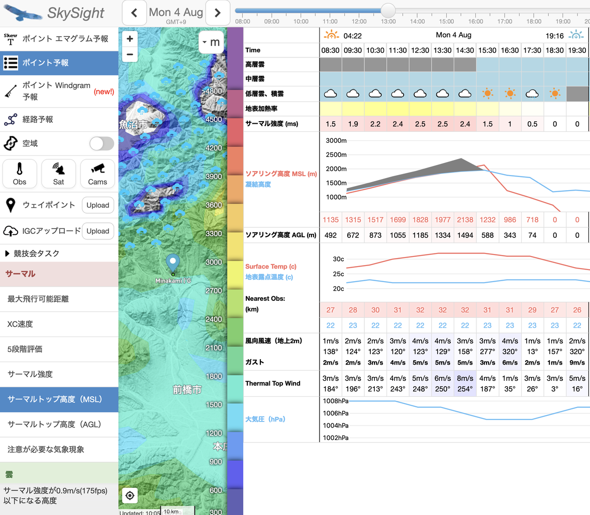The width and height of the screenshot is (590, 515).
Task: Click the SkySight eagle logo
Action: click(23, 13)
